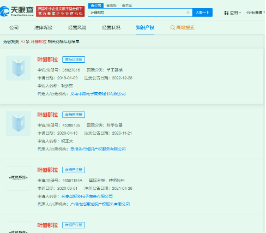Click the registration announcement date 2022-12-28
Image resolution: width=266 pixels, height=233 pixels.
tap(122, 78)
